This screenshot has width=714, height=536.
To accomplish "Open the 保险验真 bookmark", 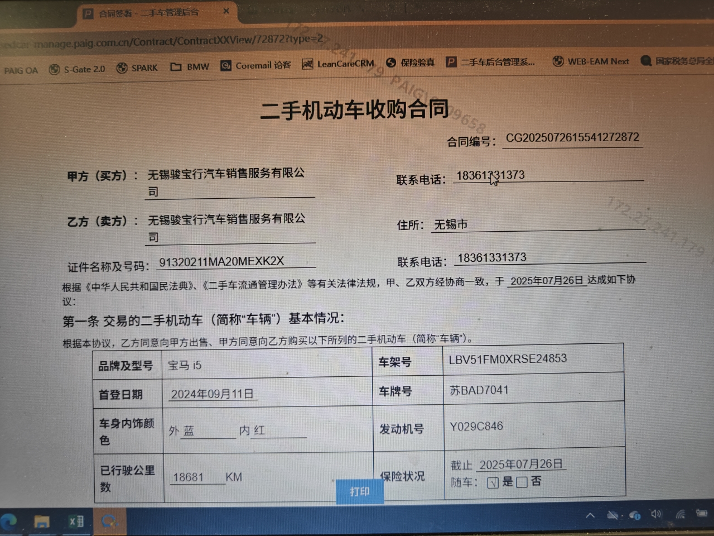I will tap(410, 63).
